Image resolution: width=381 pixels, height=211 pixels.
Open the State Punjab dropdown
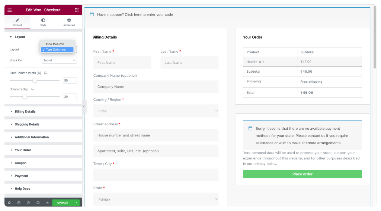(156, 199)
